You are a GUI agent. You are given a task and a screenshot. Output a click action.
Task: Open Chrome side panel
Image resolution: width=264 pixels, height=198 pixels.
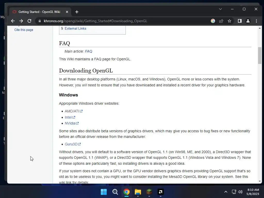coord(240,21)
